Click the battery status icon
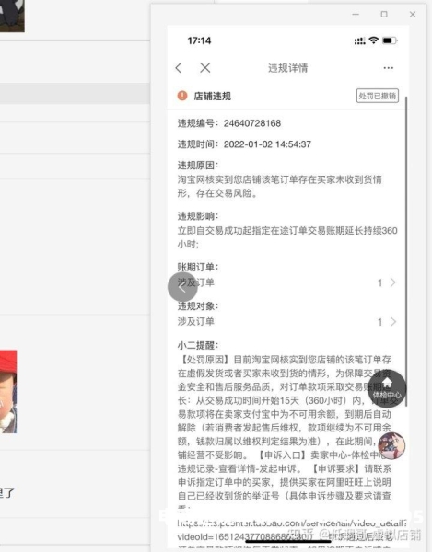The height and width of the screenshot is (552, 432). click(x=390, y=40)
